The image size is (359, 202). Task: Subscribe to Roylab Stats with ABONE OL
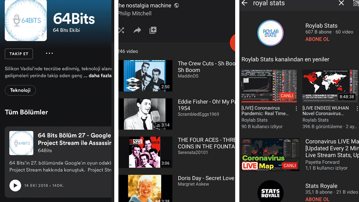(x=317, y=39)
